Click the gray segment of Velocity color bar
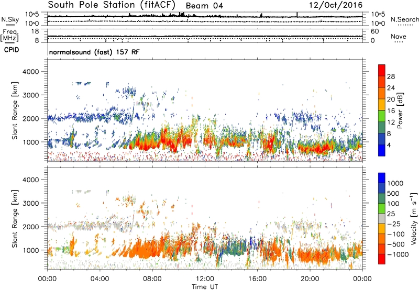419x290 pixels. coord(382,218)
